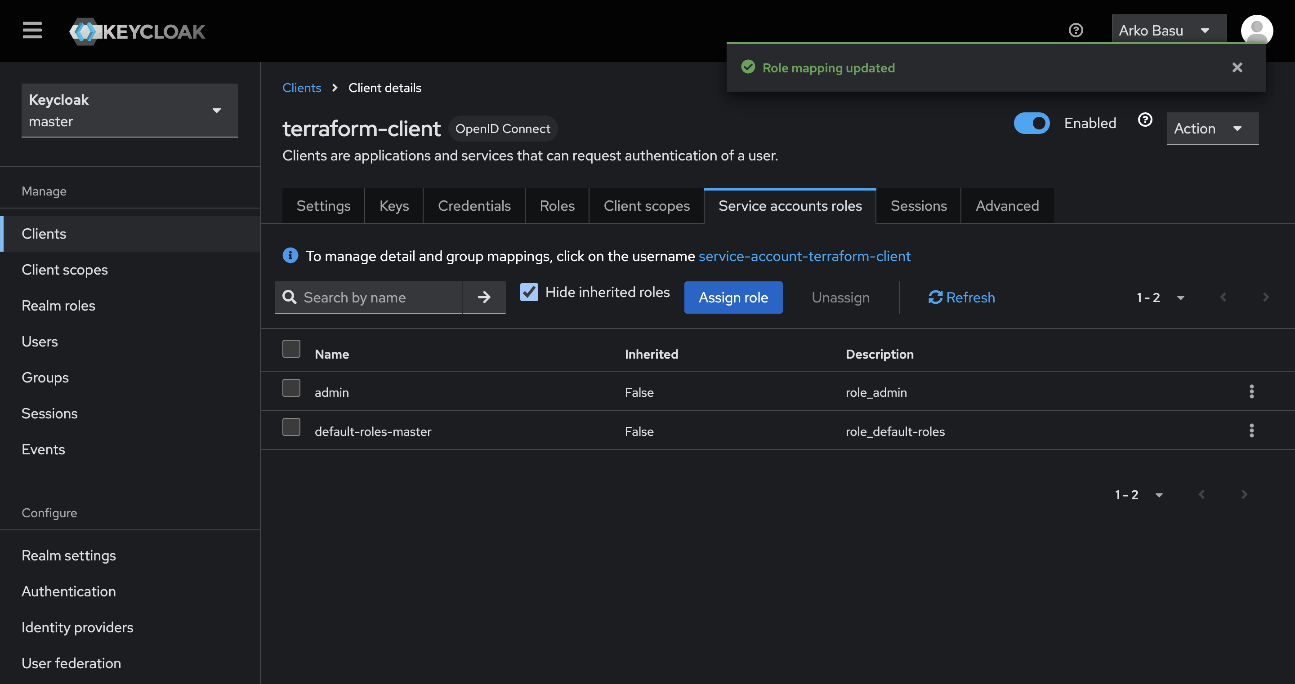
Task: Uncheck Hide inherited roles
Action: tap(529, 292)
